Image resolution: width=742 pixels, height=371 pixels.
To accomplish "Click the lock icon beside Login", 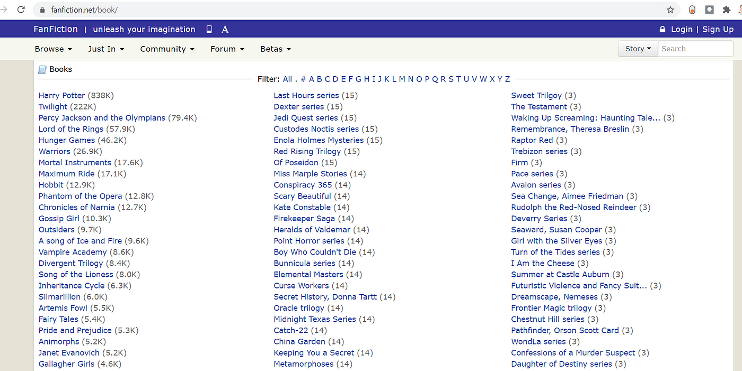I will pyautogui.click(x=662, y=29).
